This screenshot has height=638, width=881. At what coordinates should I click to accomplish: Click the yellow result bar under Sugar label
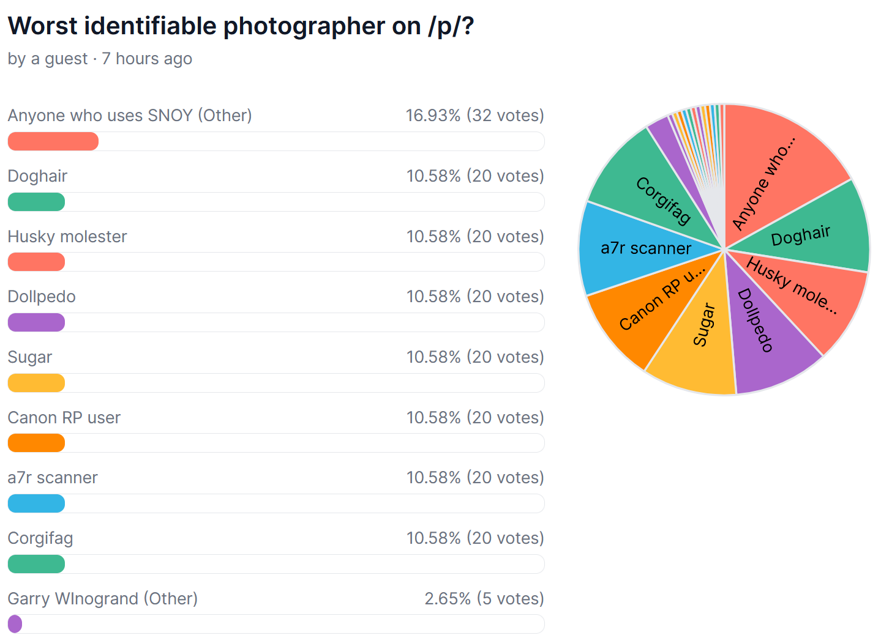coord(36,383)
